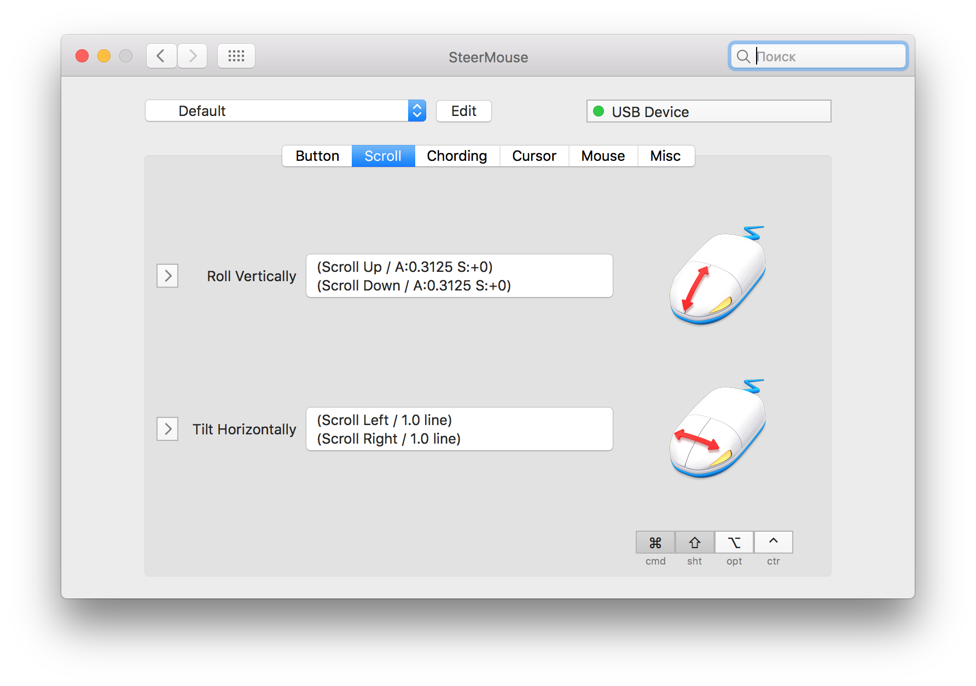The width and height of the screenshot is (976, 686).
Task: Click the Roll Vertically label
Action: (x=252, y=276)
